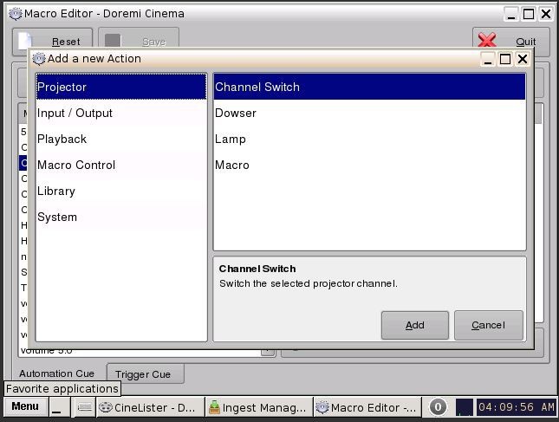Switch to Ingest Manager taskbar window
The width and height of the screenshot is (559, 422).
(259, 407)
